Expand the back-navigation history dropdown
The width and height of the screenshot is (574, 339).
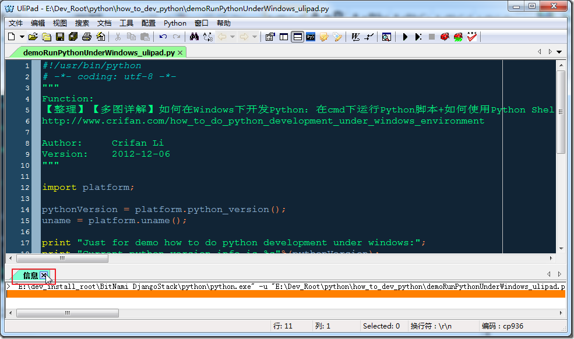coord(233,37)
